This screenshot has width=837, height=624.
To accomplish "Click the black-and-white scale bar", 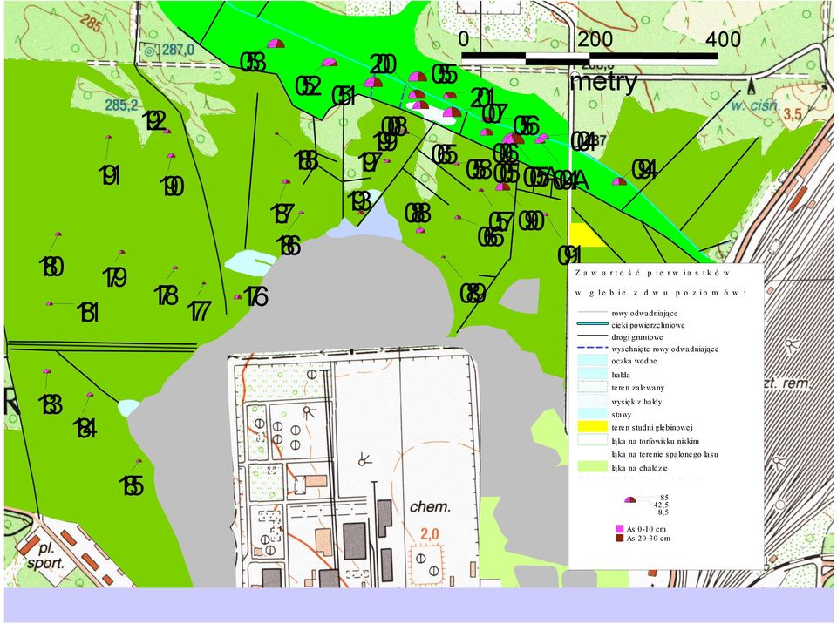I will click(x=589, y=59).
